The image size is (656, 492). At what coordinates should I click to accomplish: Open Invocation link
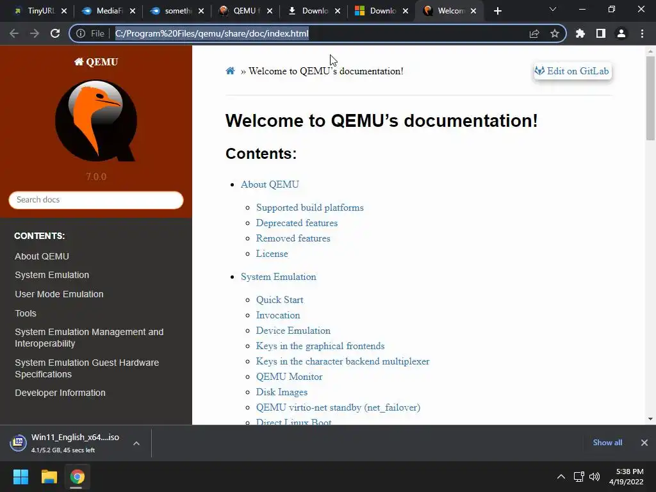pos(278,315)
